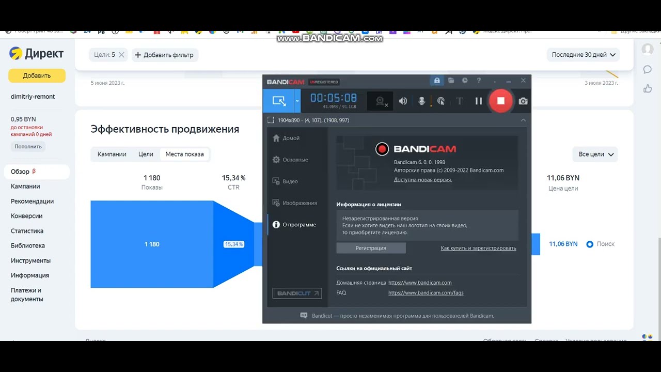The height and width of the screenshot is (372, 661).
Task: Open Платежи и документы in sidebar
Action: pyautogui.click(x=27, y=295)
